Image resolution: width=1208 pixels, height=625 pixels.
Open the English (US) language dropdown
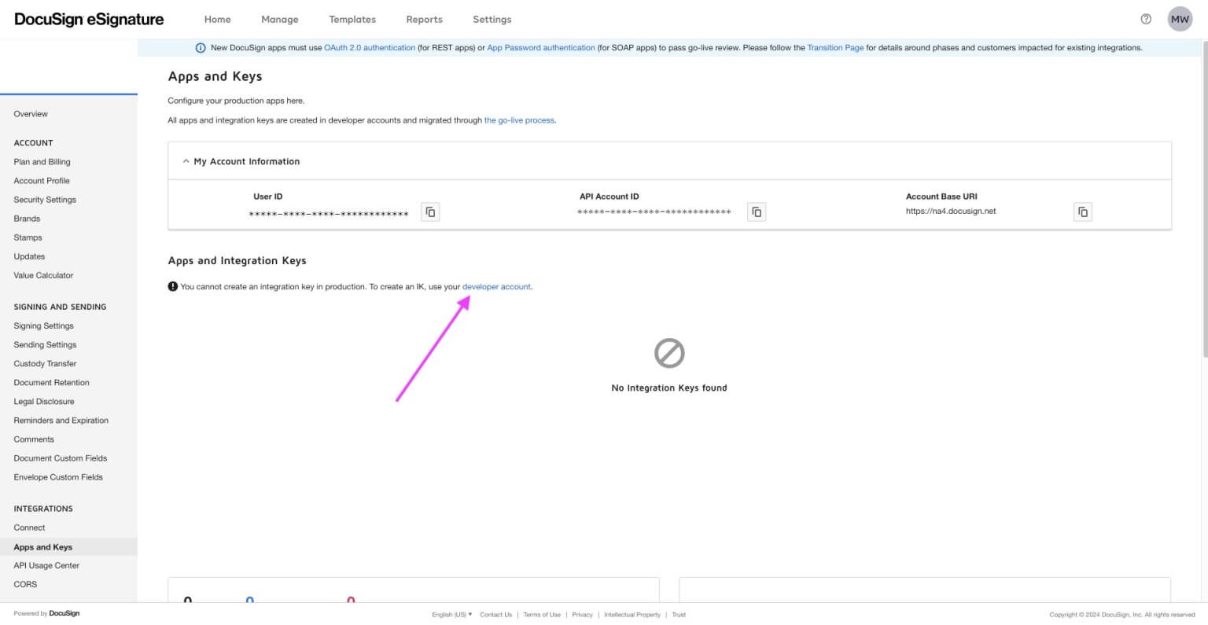(x=452, y=615)
